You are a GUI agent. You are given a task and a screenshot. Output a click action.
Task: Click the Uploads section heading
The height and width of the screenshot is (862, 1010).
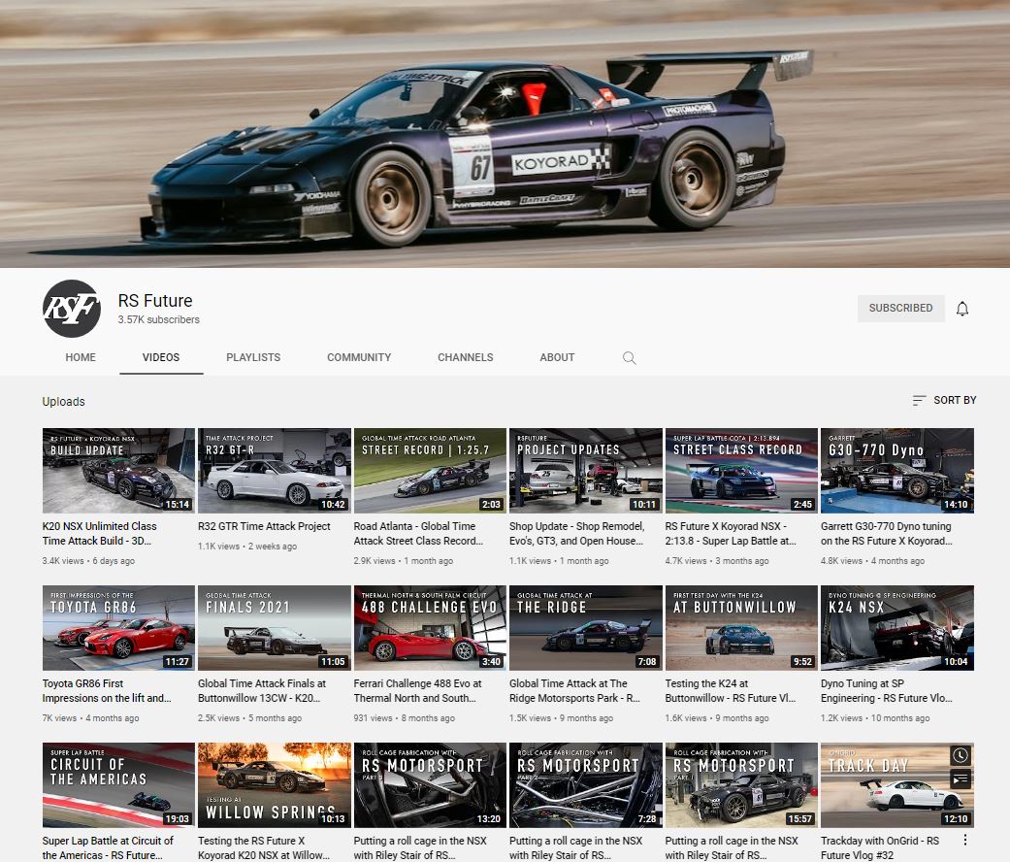click(63, 401)
